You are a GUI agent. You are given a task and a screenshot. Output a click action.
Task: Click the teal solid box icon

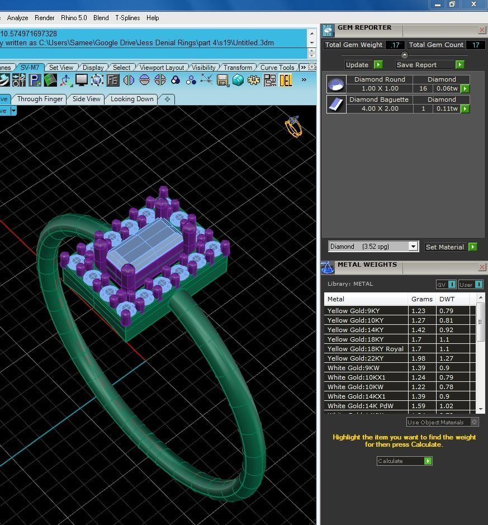click(238, 81)
